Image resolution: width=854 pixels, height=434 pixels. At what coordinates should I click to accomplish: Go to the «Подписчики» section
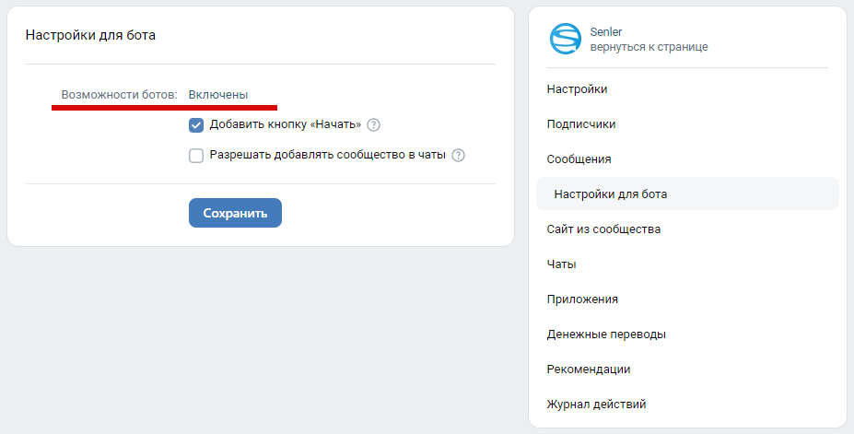[581, 124]
